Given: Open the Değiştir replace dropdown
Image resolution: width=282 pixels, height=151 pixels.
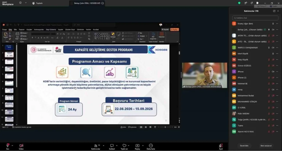Looking at the screenshot, I should click(142, 36).
